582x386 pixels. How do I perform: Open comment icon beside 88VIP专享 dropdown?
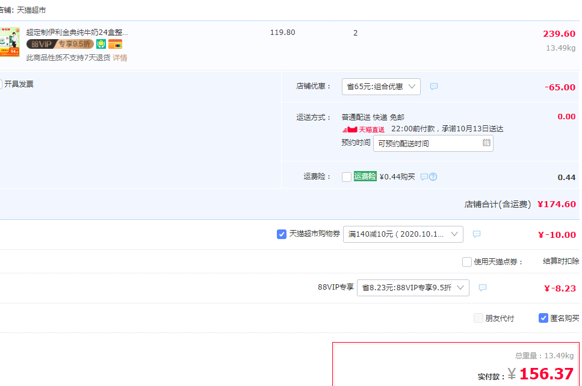pyautogui.click(x=483, y=288)
